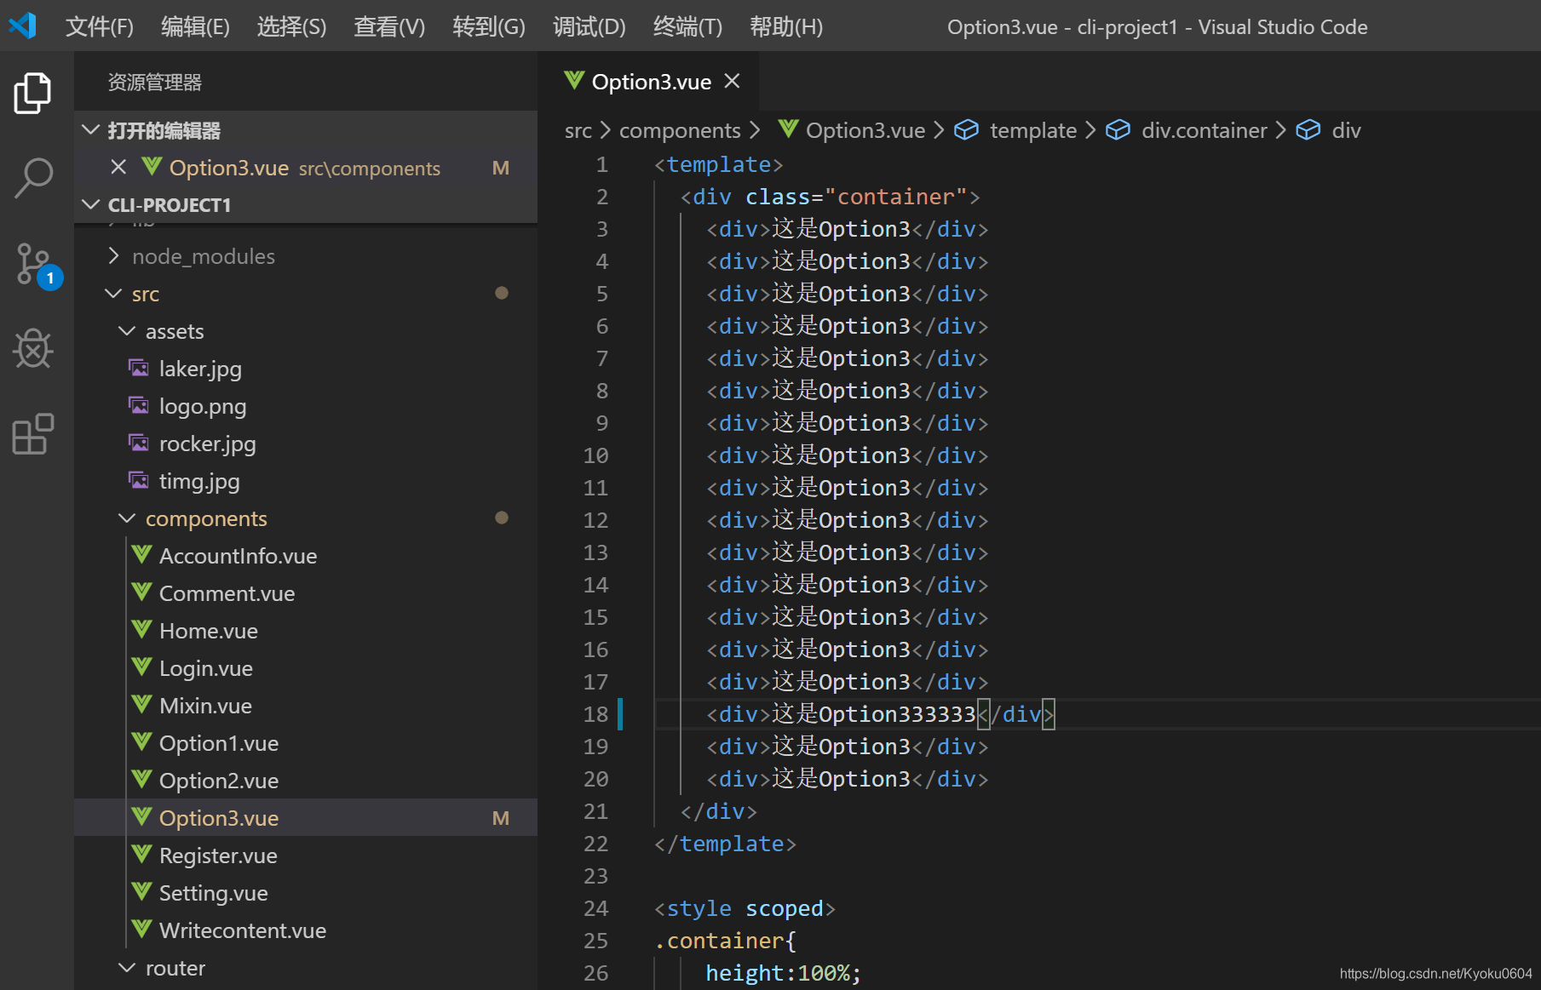The image size is (1541, 990).
Task: Click the last div breadcrumb item
Action: click(1346, 130)
